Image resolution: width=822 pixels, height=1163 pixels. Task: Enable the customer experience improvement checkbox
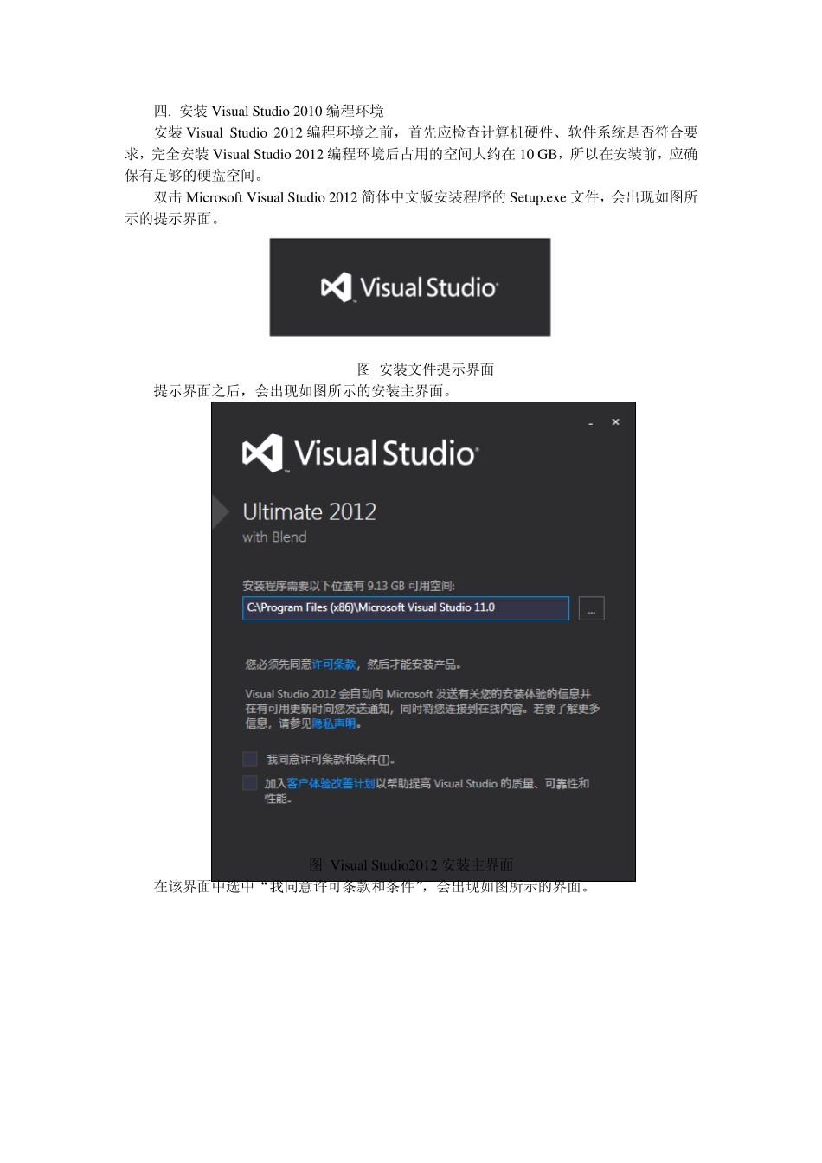click(x=250, y=783)
